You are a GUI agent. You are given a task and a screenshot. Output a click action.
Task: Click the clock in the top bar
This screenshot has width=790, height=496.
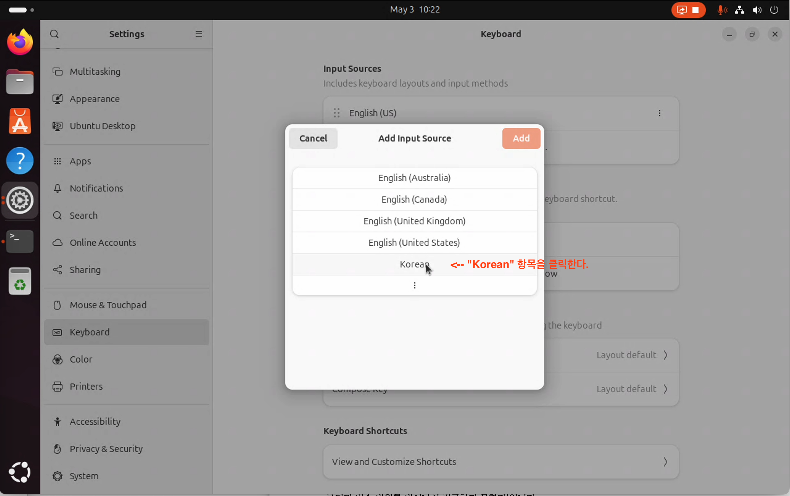(x=415, y=10)
